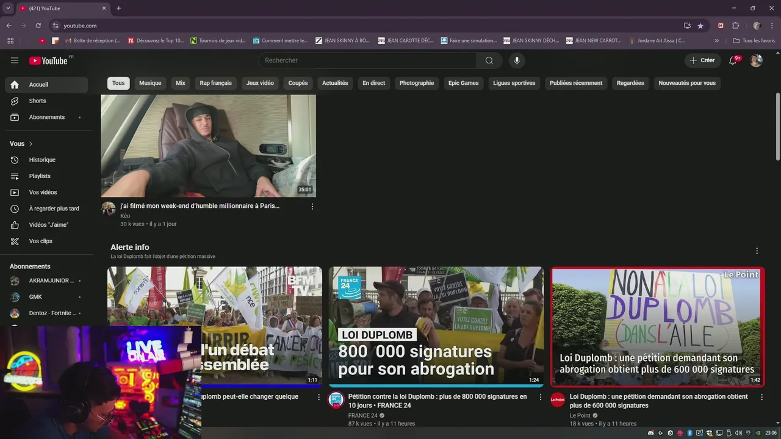Open Shorts from the sidebar
Viewport: 781px width, 439px height.
pos(46,101)
